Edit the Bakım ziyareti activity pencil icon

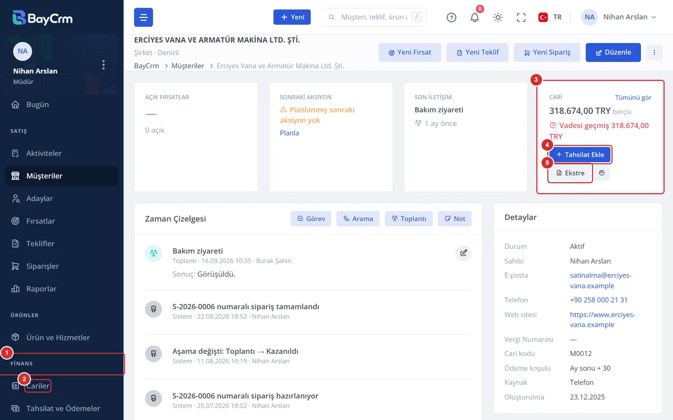point(463,253)
